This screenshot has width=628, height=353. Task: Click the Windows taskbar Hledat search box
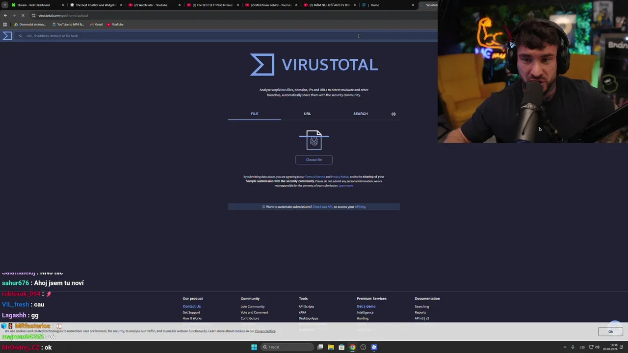tap(287, 347)
